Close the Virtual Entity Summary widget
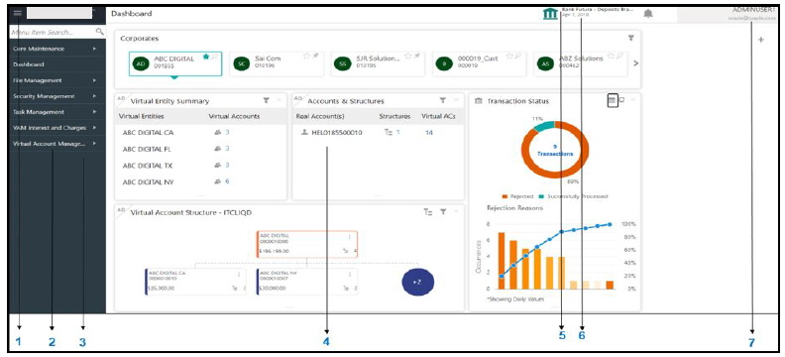Image resolution: width=785 pixels, height=357 pixels. pos(279,100)
